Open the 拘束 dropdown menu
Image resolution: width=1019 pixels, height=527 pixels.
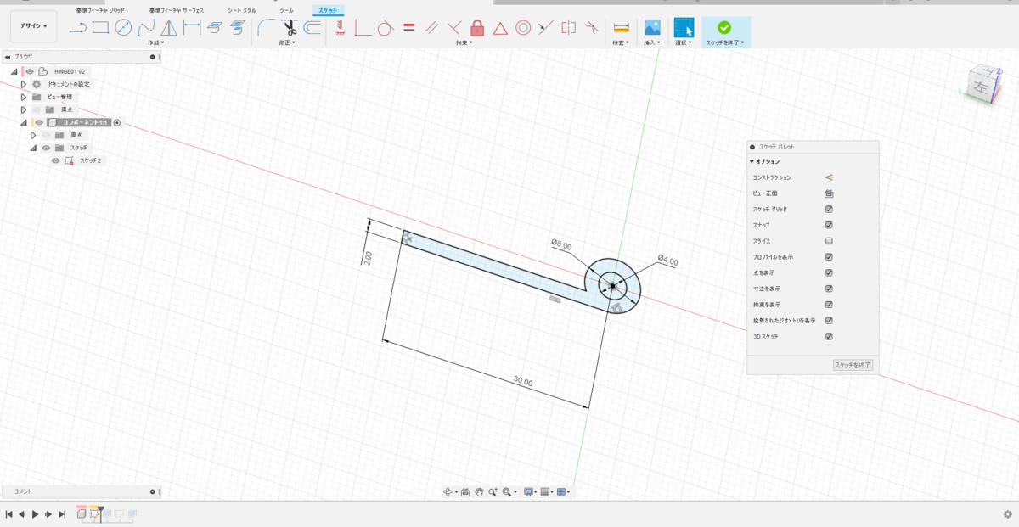coord(464,42)
